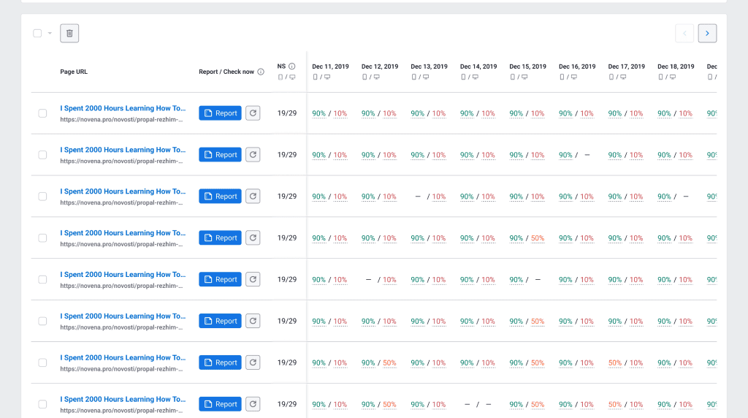This screenshot has height=418, width=748.
Task: Click refresh icon in third row
Action: 253,197
